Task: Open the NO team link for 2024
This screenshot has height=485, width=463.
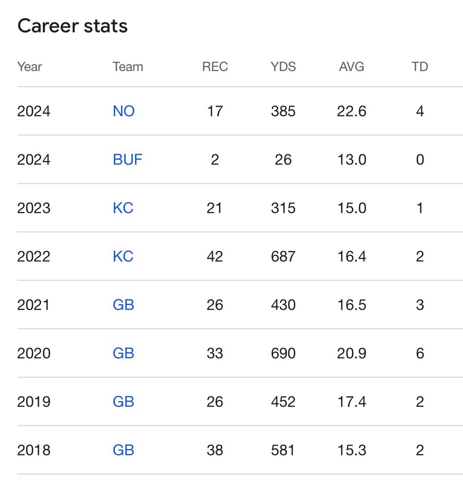Action: (123, 111)
